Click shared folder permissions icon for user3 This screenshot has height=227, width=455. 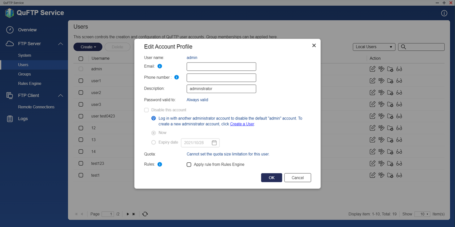390,104
